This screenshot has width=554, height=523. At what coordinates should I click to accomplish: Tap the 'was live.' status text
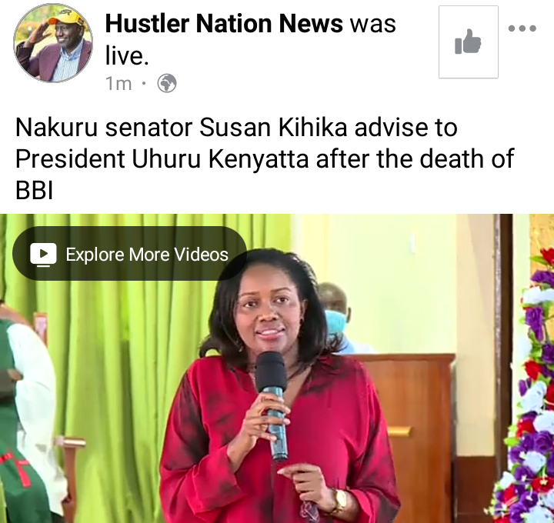251,39
